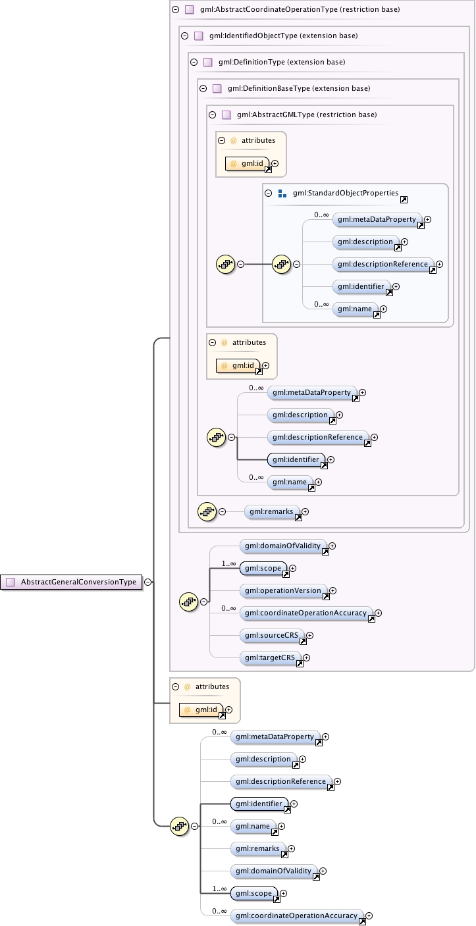Expand gml:id in gml:DefinitionBaseType attributes
The width and height of the screenshot is (476, 926).
(x=265, y=365)
